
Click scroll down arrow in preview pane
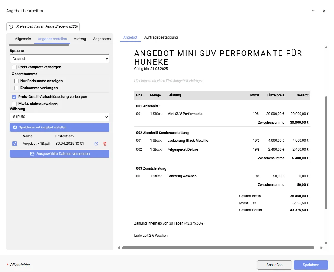(326, 243)
